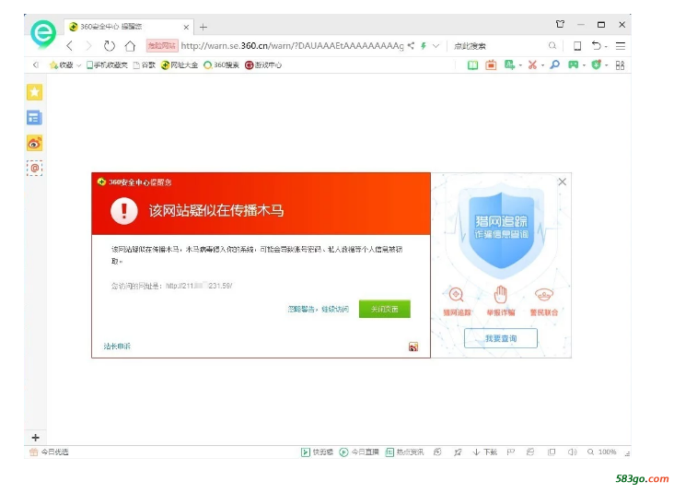Focus the URL address field
This screenshot has width=674, height=493.
pyautogui.click(x=292, y=45)
